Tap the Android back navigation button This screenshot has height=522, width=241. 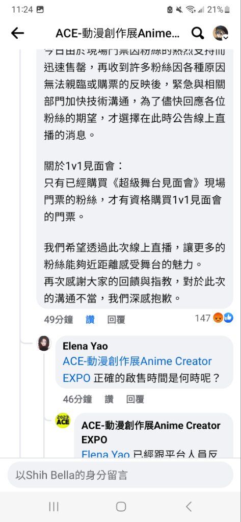(x=189, y=507)
